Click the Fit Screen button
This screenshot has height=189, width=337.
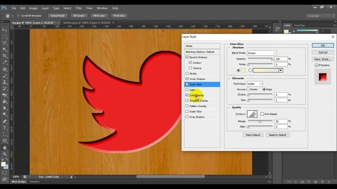[x=79, y=16]
